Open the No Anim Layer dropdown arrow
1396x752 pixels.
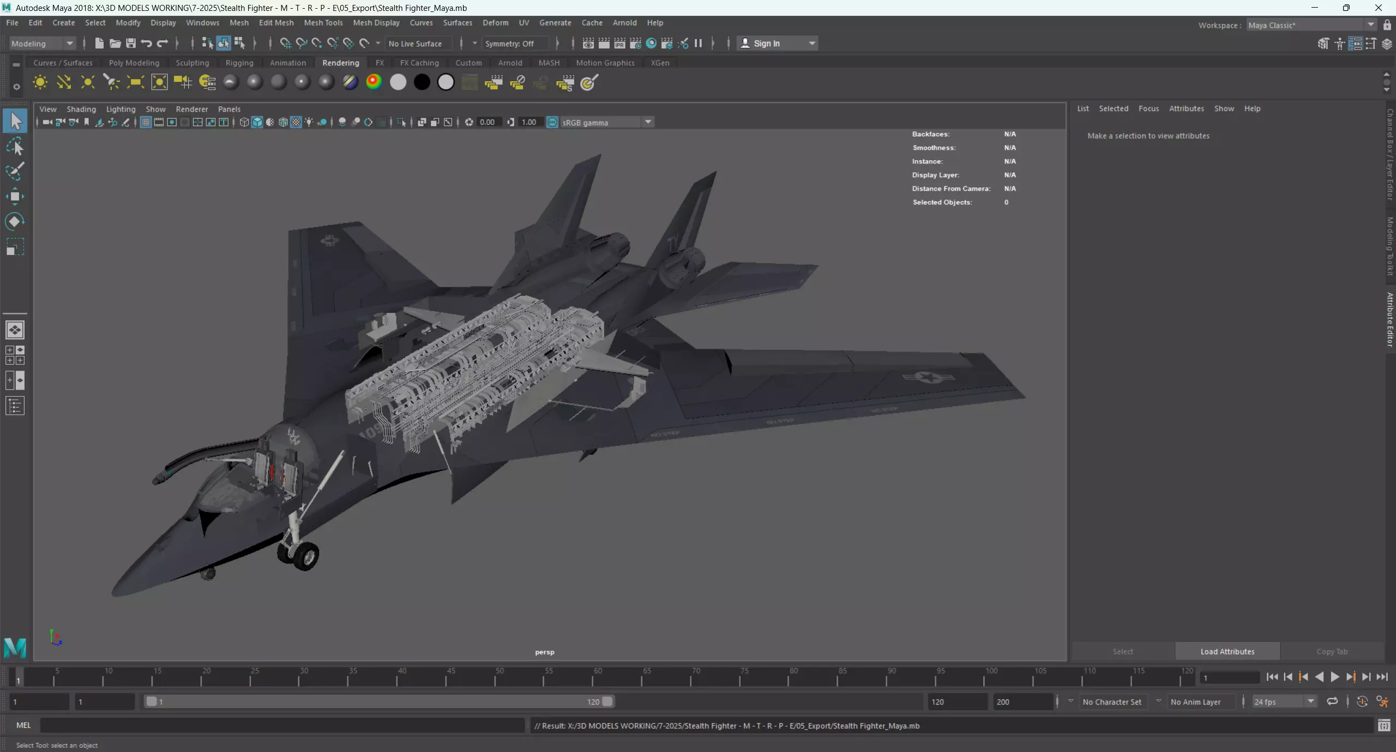pos(1158,701)
